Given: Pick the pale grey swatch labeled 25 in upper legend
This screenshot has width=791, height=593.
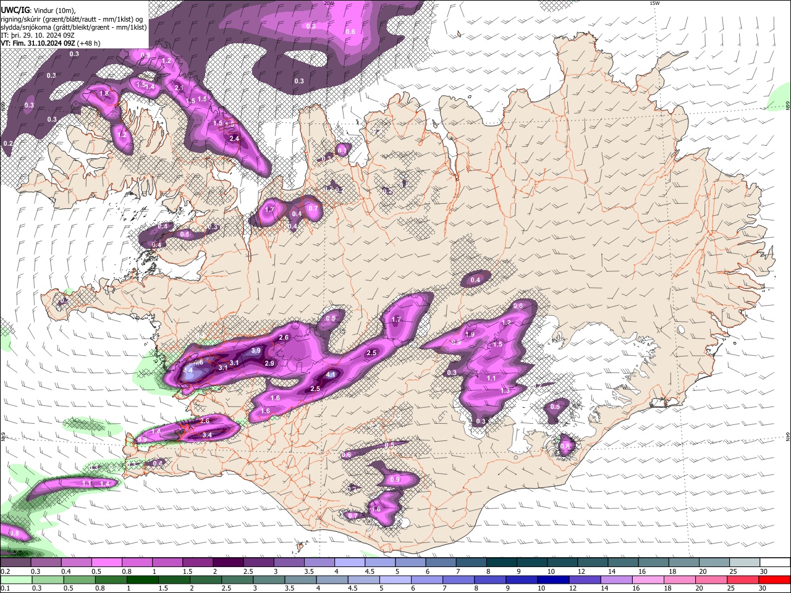Looking at the screenshot, I should pyautogui.click(x=745, y=562).
